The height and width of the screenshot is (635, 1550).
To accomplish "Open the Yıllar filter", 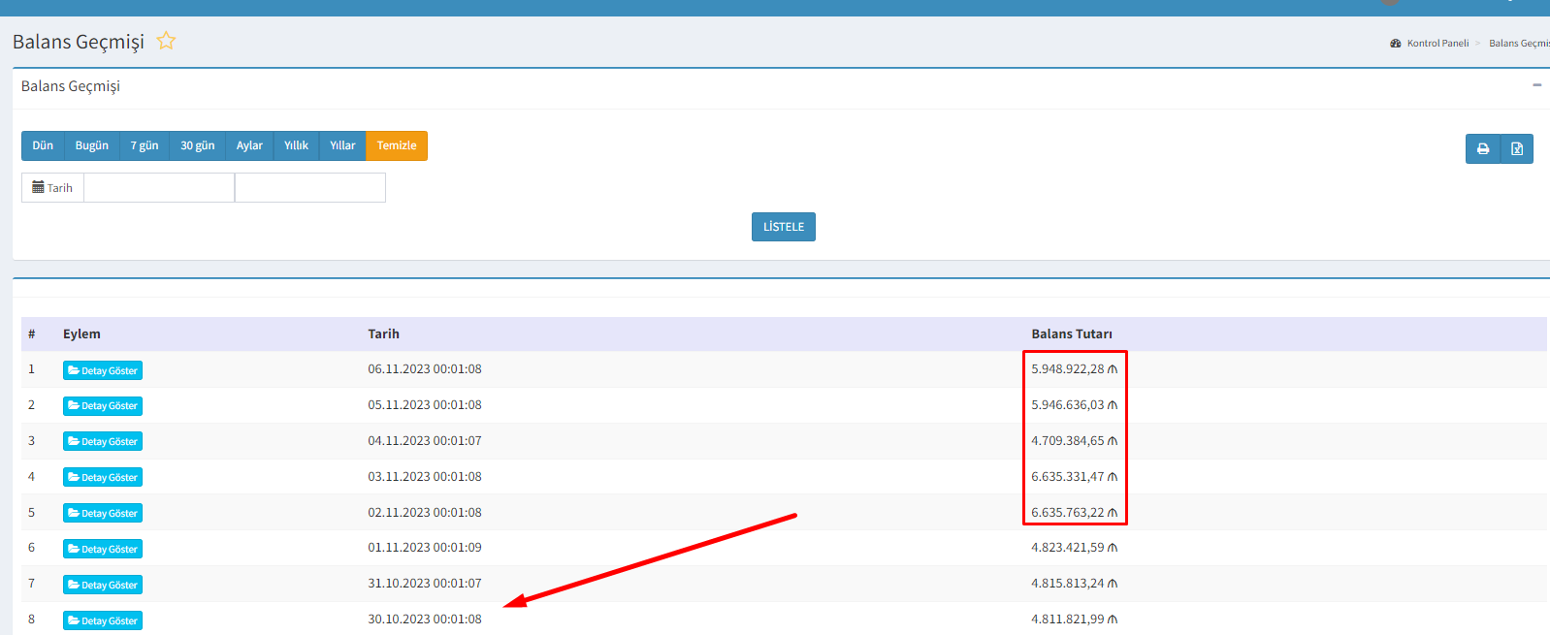I will pyautogui.click(x=342, y=145).
